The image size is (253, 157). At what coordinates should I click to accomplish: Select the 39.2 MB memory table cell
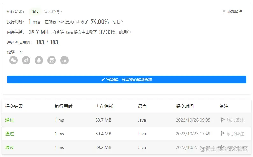(103, 147)
